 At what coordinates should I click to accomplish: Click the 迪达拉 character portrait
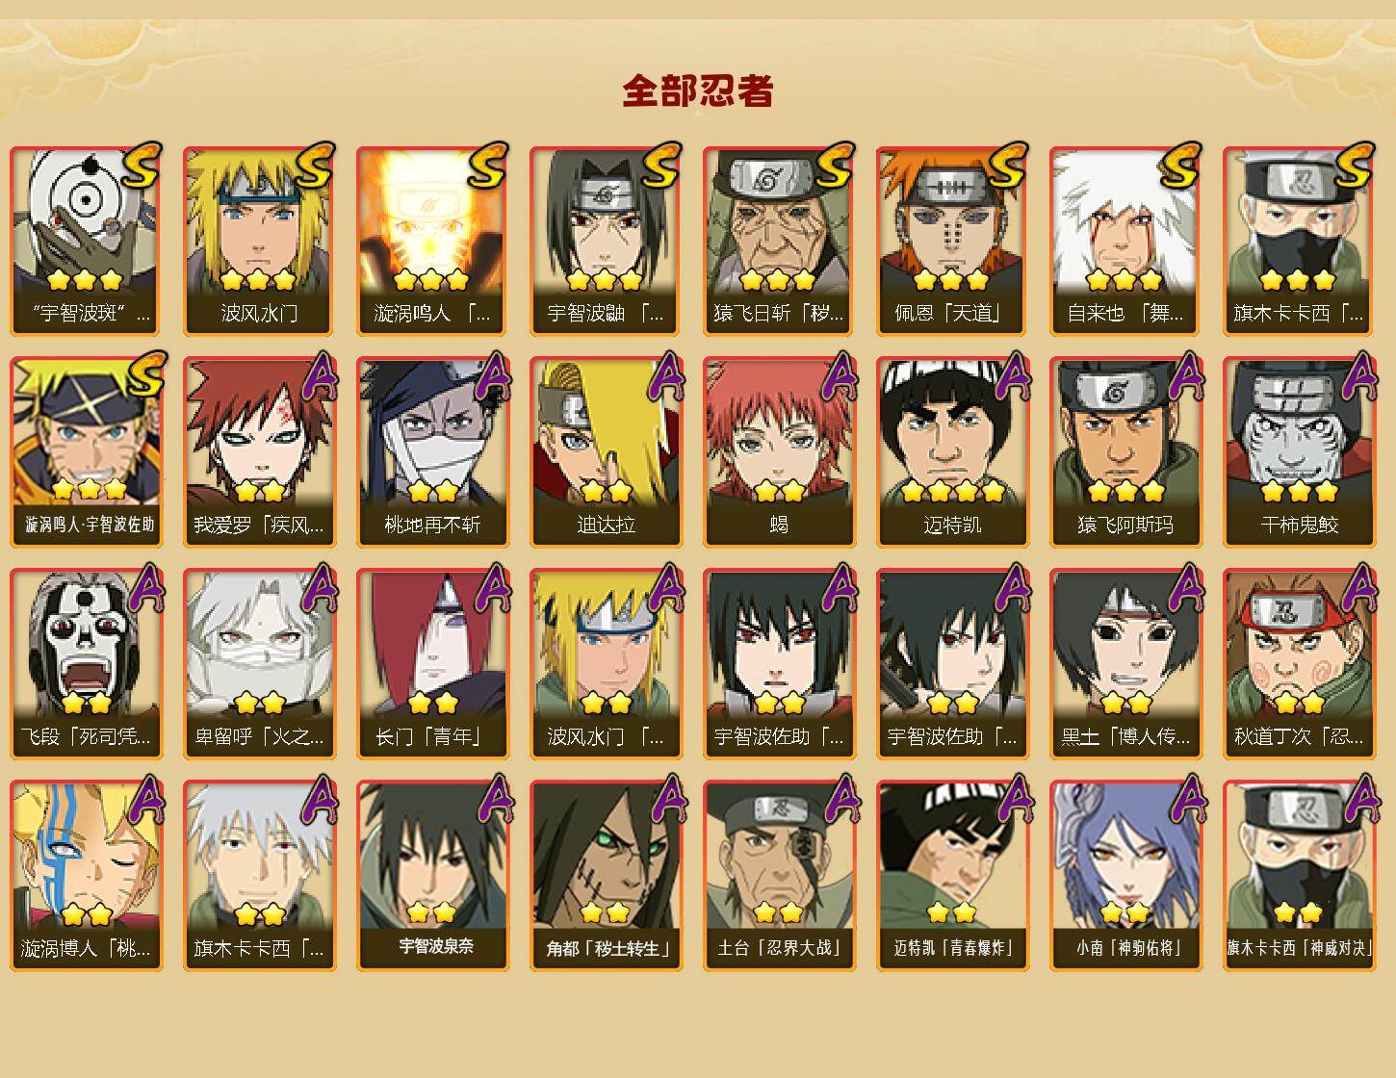606,452
